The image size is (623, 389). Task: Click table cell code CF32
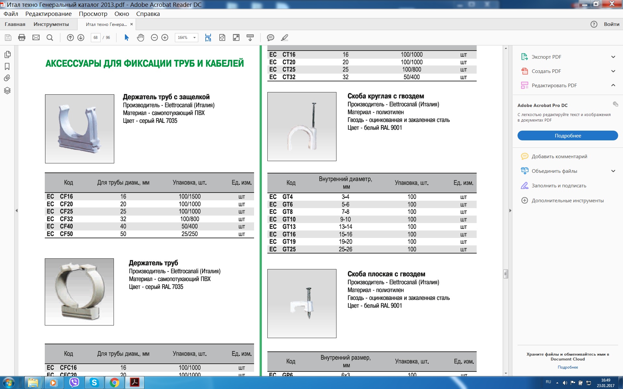click(66, 219)
